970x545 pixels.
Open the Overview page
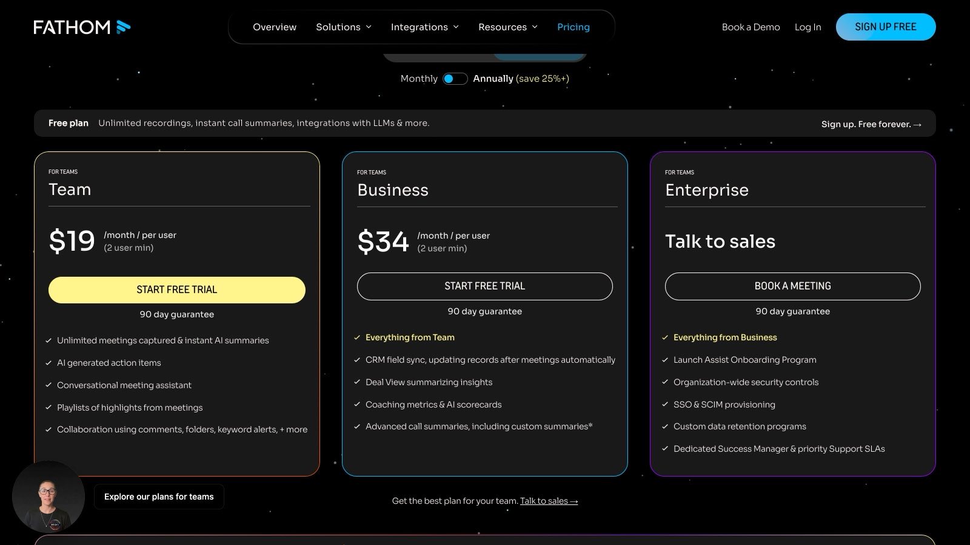[x=275, y=27]
